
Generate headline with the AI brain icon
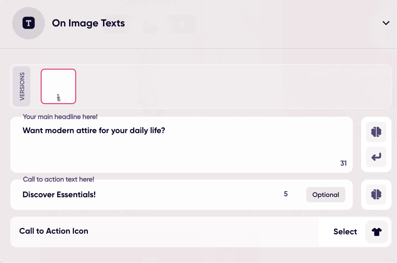click(376, 132)
